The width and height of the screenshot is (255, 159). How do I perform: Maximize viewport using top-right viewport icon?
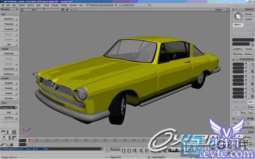point(228,10)
